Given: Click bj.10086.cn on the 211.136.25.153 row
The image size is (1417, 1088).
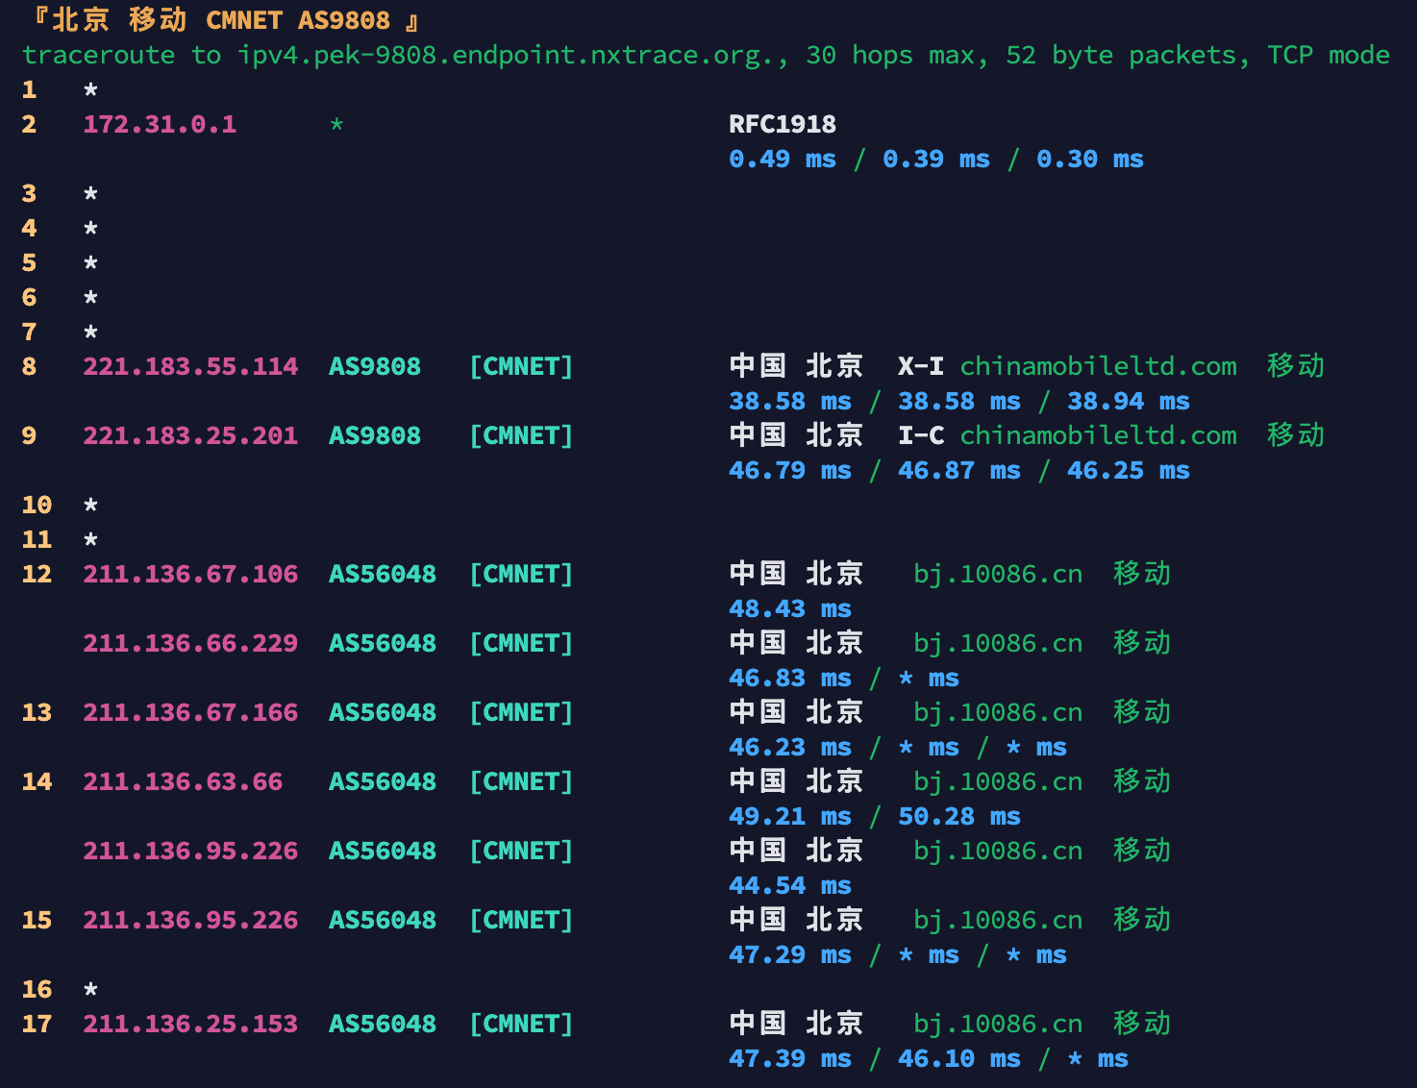Looking at the screenshot, I should coord(998,1025).
